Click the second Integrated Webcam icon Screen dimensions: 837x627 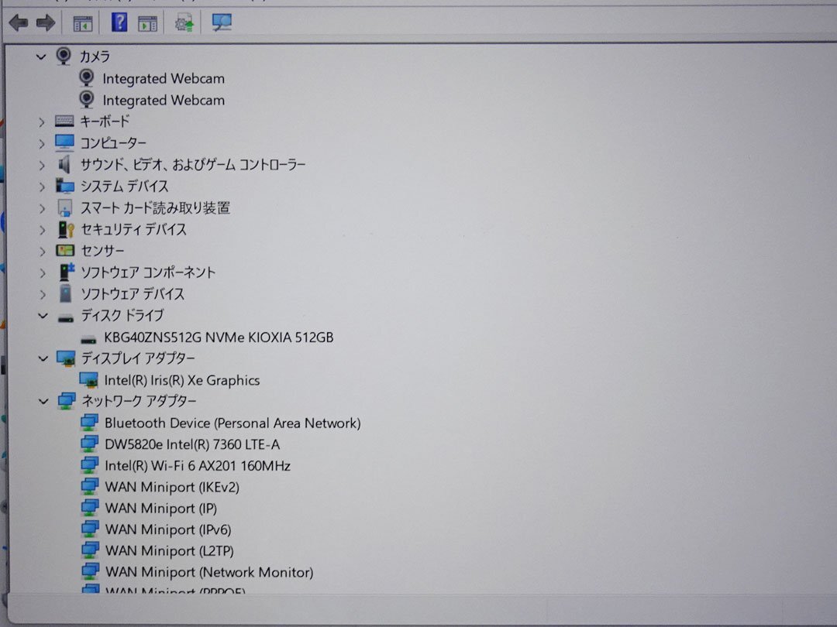[x=87, y=100]
